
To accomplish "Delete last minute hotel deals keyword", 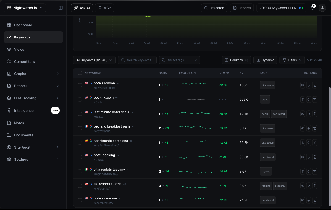I will [314, 114].
